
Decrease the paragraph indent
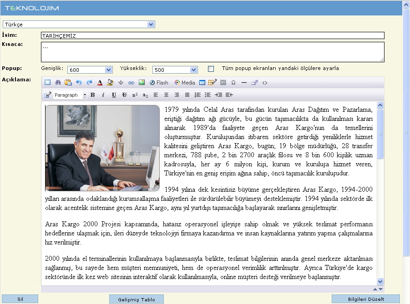click(x=229, y=95)
